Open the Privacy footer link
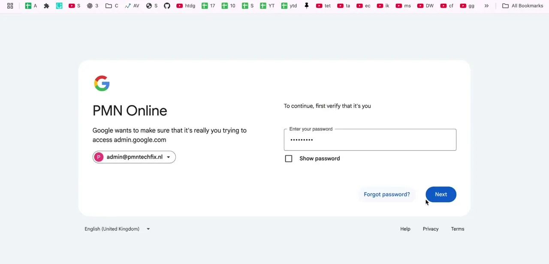Image resolution: width=549 pixels, height=264 pixels. (x=431, y=229)
